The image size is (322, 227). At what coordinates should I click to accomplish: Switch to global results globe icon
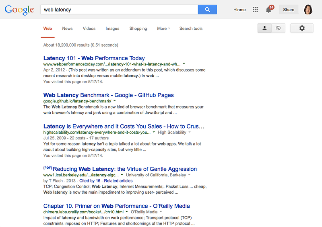(278, 28)
